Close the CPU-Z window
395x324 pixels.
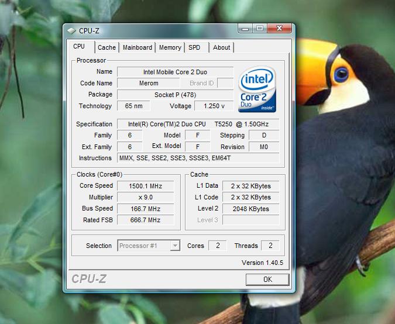[x=279, y=29]
